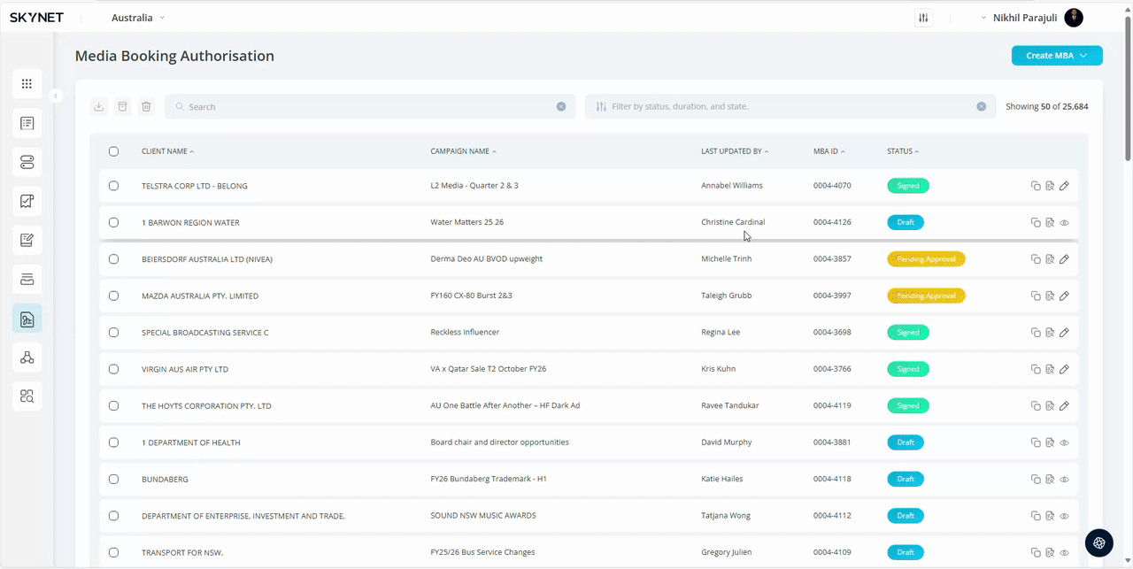
Task: Click the archive box icon in toolbar
Action: tap(123, 106)
